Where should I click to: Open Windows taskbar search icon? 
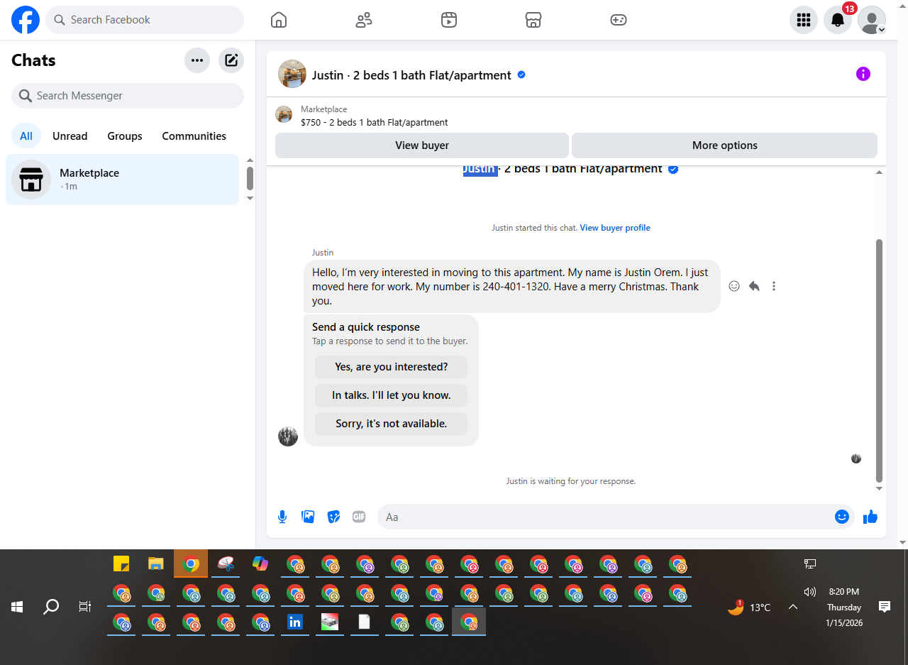[x=51, y=607]
